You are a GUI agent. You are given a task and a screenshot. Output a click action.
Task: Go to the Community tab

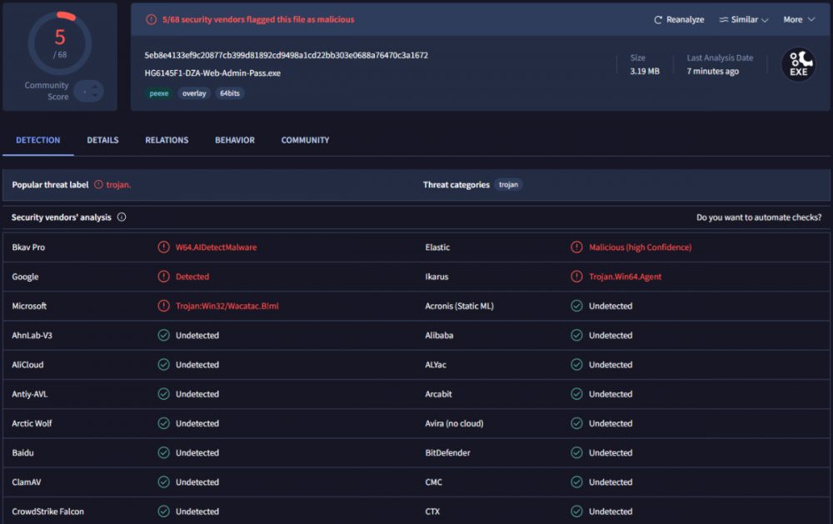pyautogui.click(x=305, y=140)
